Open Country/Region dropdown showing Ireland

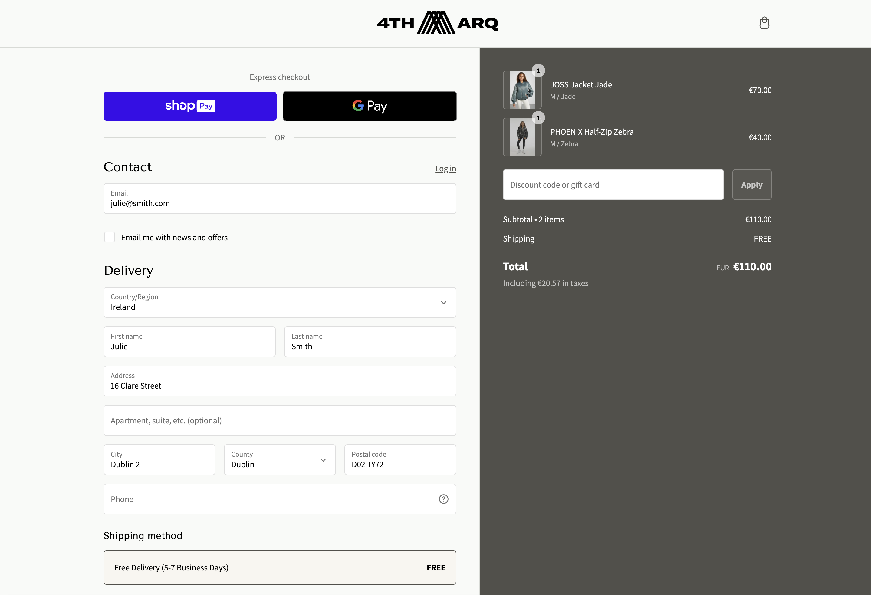pos(280,302)
